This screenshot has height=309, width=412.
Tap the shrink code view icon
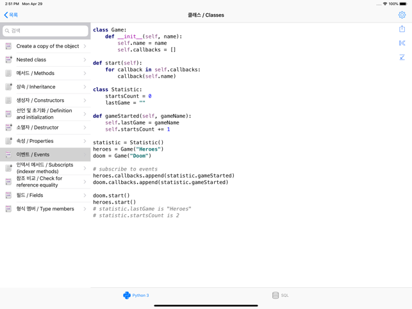(402, 57)
